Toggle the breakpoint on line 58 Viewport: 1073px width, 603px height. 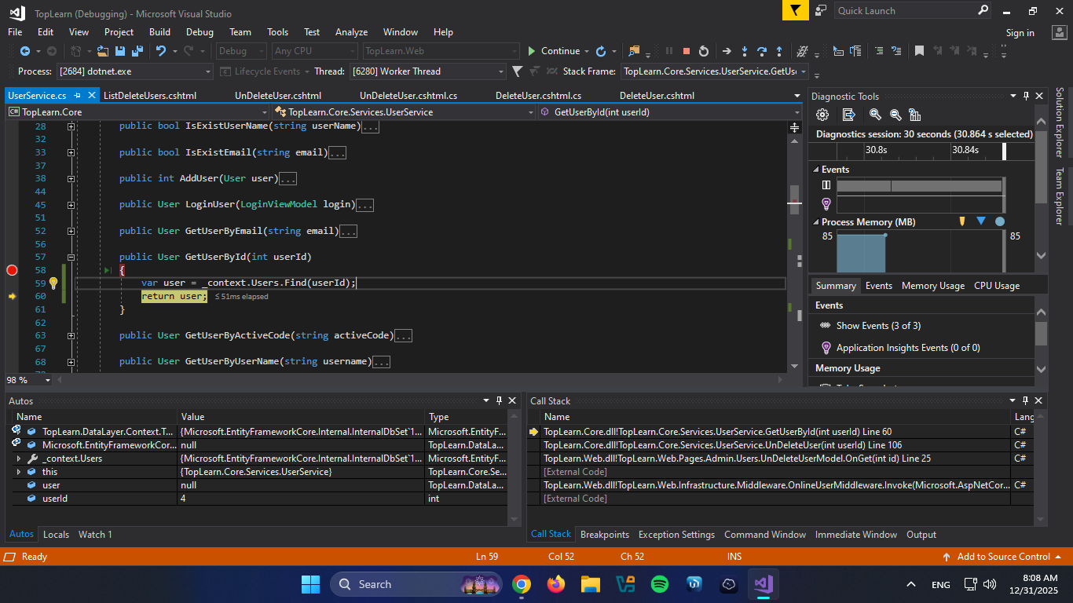tap(12, 270)
